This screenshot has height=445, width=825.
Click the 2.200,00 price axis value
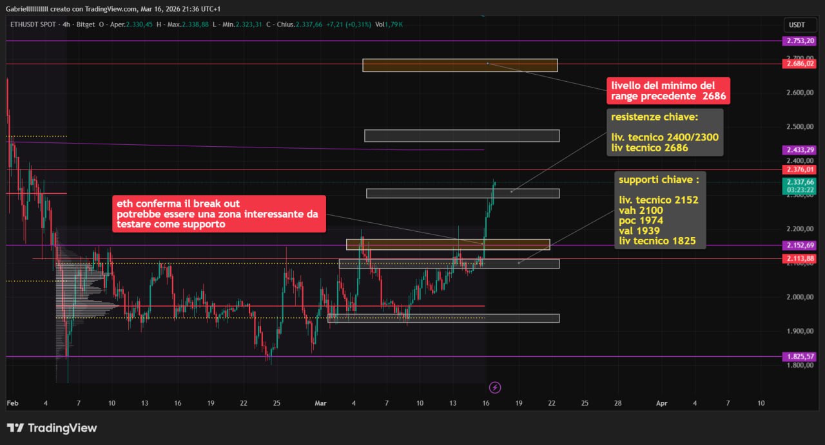[799, 229]
